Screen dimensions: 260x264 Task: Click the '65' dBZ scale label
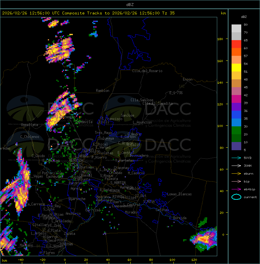[x=246, y=40]
